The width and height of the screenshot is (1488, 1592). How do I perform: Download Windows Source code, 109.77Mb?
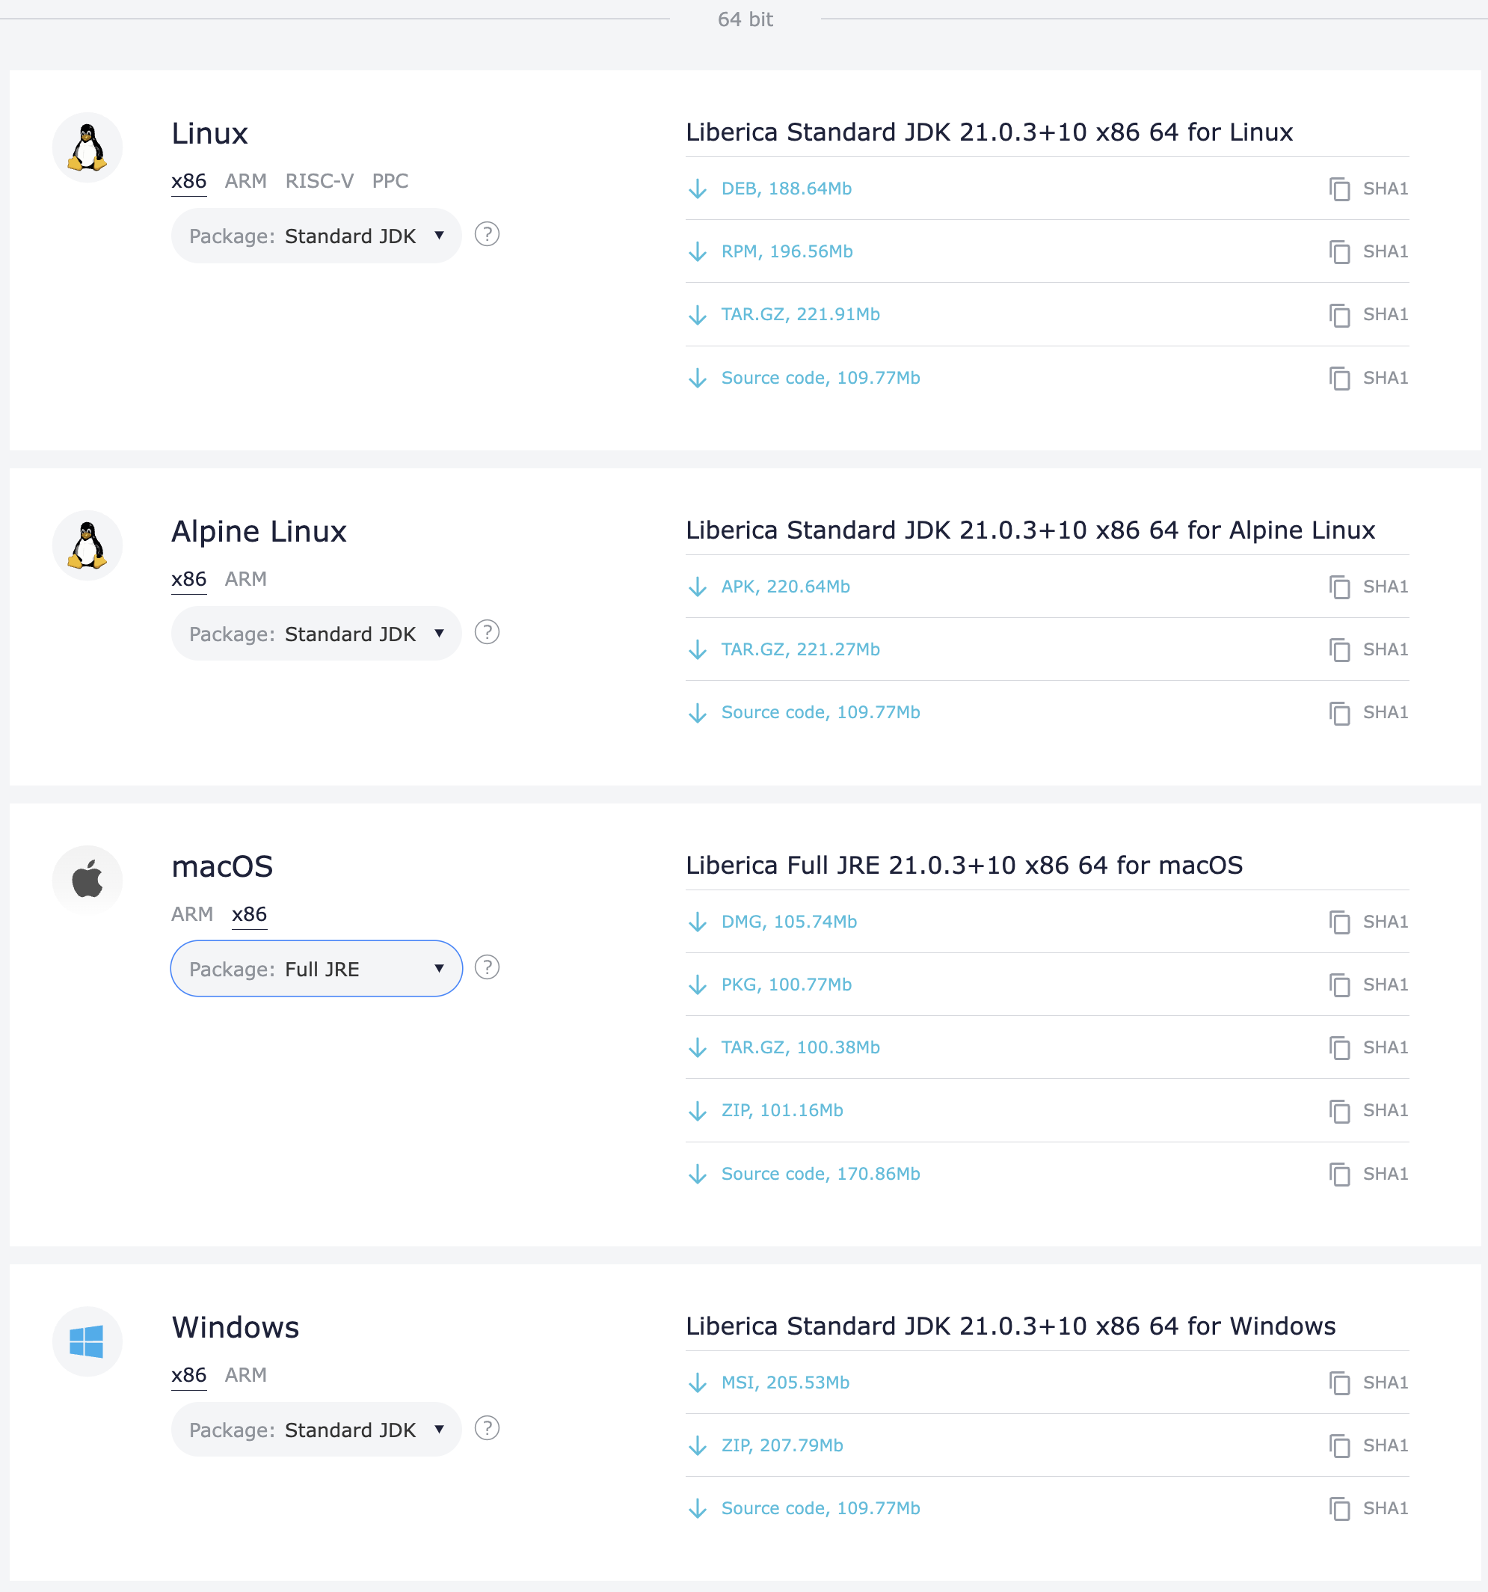coord(805,1509)
